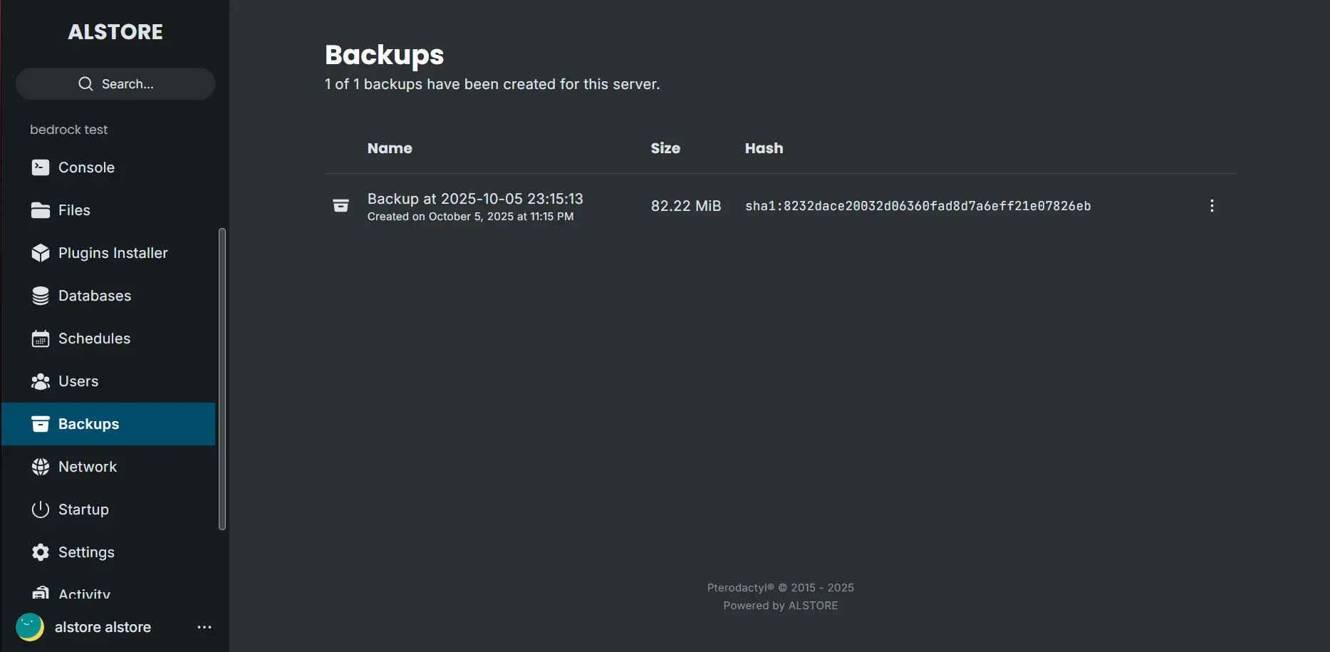The image size is (1330, 652).
Task: Click the ALSTORE logo
Action: [x=115, y=31]
